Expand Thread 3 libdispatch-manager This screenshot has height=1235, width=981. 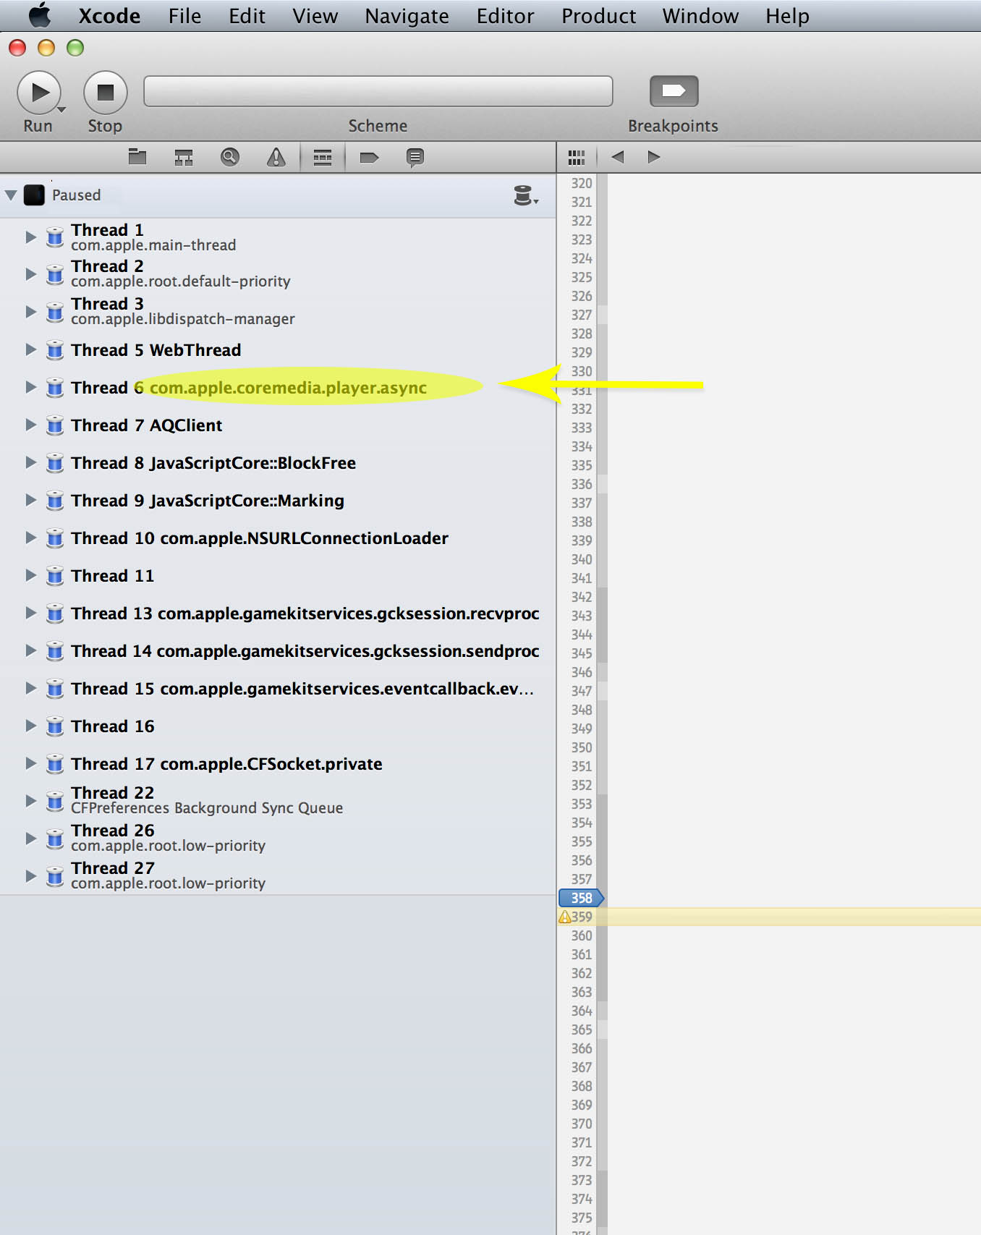pos(30,311)
